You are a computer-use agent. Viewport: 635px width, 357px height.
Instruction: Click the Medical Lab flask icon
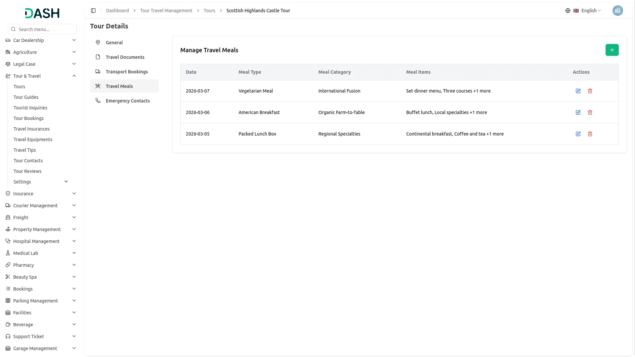pos(8,253)
